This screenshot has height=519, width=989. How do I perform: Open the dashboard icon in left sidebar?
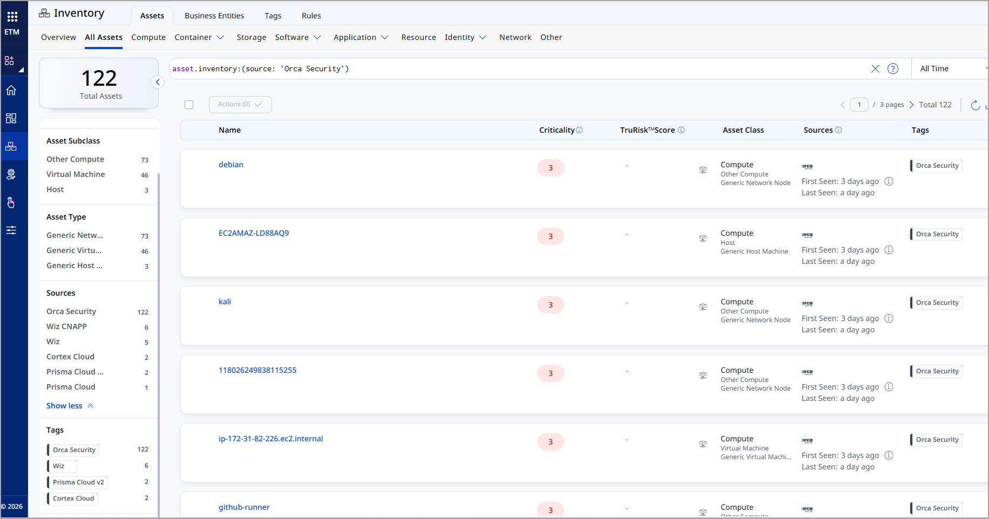11,118
